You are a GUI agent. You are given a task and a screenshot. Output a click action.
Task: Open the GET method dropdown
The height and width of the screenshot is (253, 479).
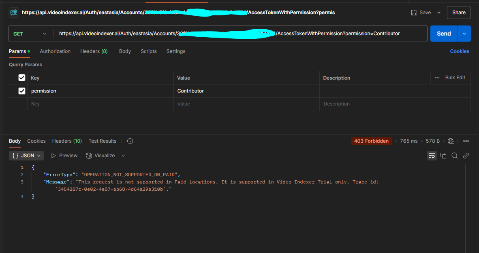[30, 34]
